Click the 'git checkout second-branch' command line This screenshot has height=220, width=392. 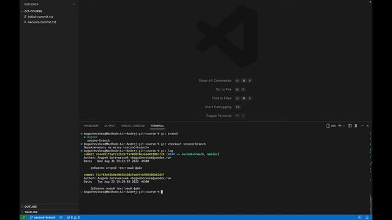click(183, 144)
